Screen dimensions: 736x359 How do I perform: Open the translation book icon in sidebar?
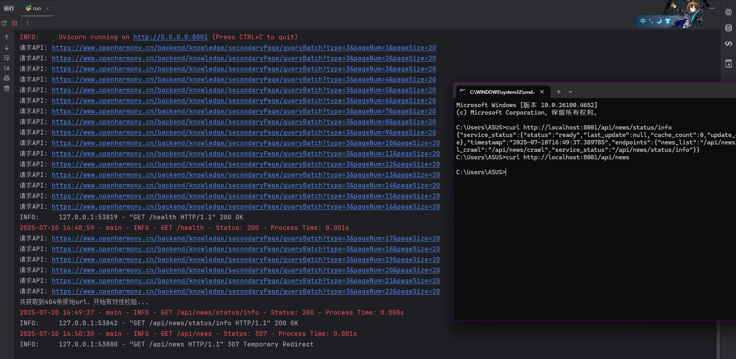(x=729, y=64)
